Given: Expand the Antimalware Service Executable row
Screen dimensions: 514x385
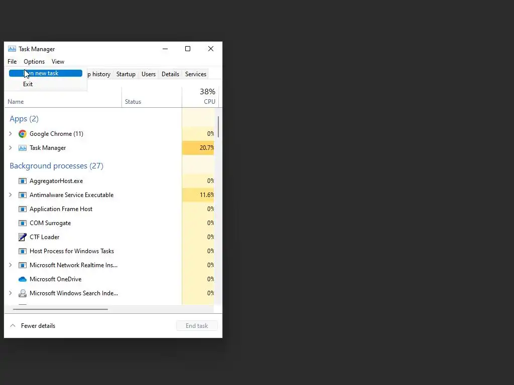Looking at the screenshot, I should point(11,195).
